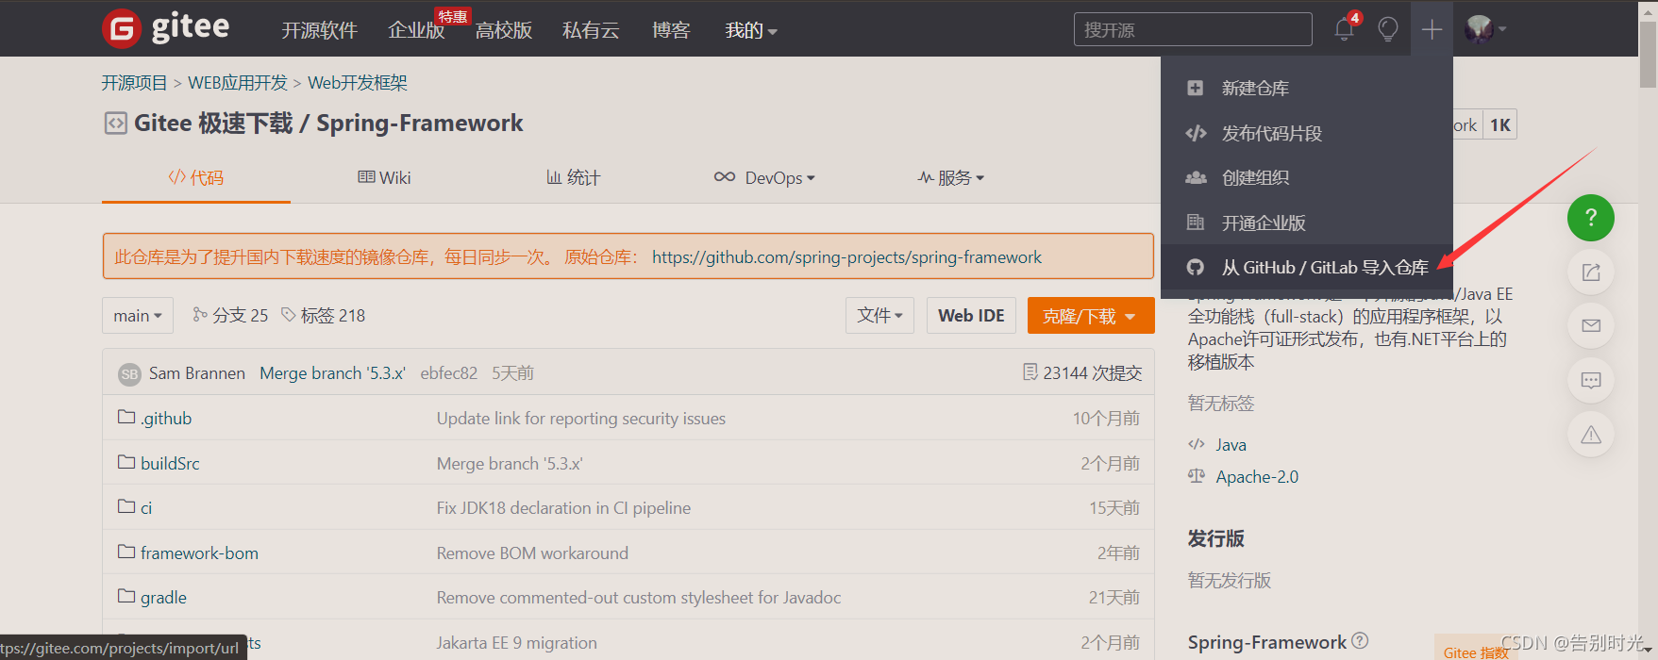1658x660 pixels.
Task: Click the Java language link
Action: 1231,444
